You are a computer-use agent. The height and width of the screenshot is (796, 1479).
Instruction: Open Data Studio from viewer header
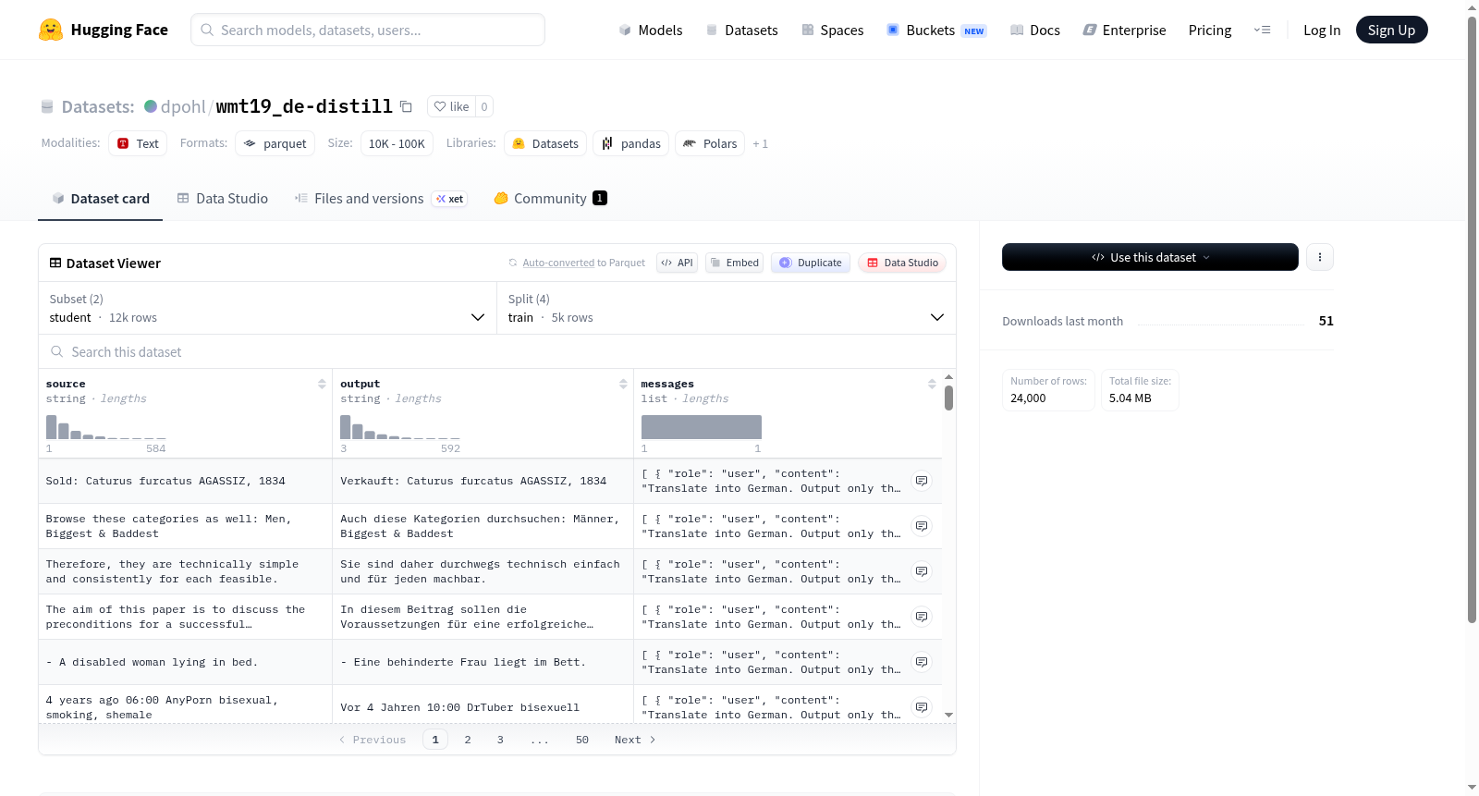pyautogui.click(x=902, y=263)
